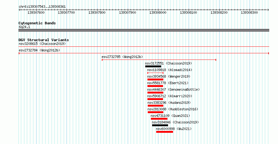Select nsv4731109 (Quan2021) label

[170, 116]
